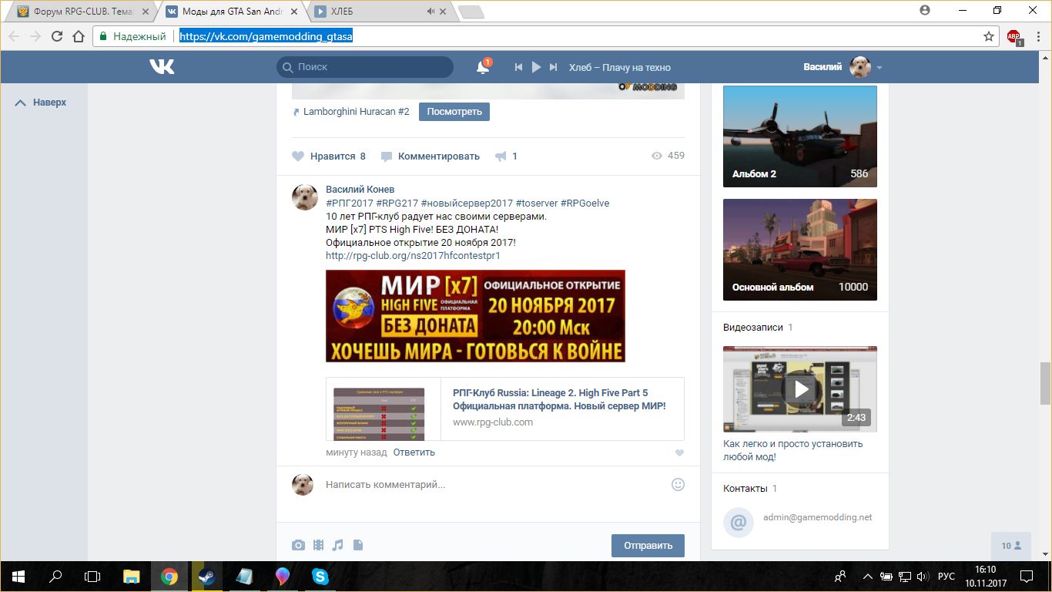Open the VK logo home link
The width and height of the screenshot is (1052, 592).
pyautogui.click(x=162, y=67)
